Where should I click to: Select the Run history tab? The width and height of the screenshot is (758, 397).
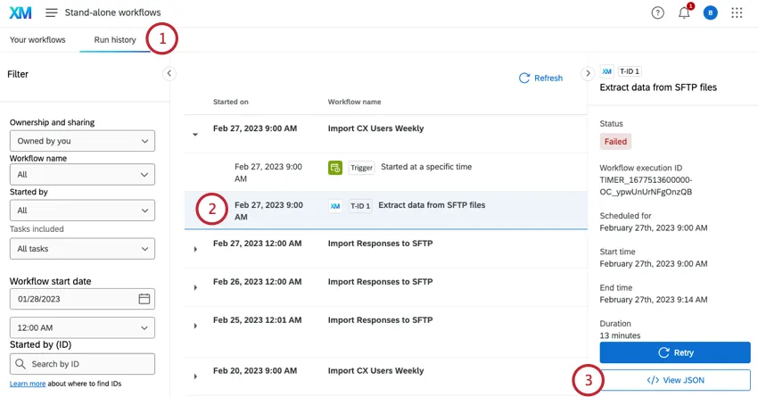pos(114,40)
